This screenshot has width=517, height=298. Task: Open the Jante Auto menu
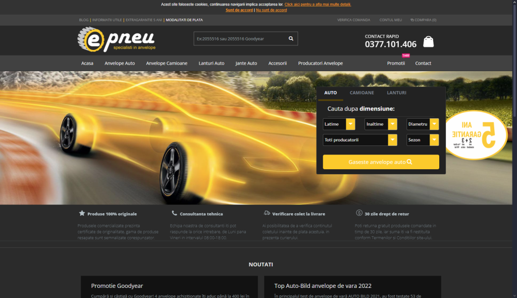point(246,63)
